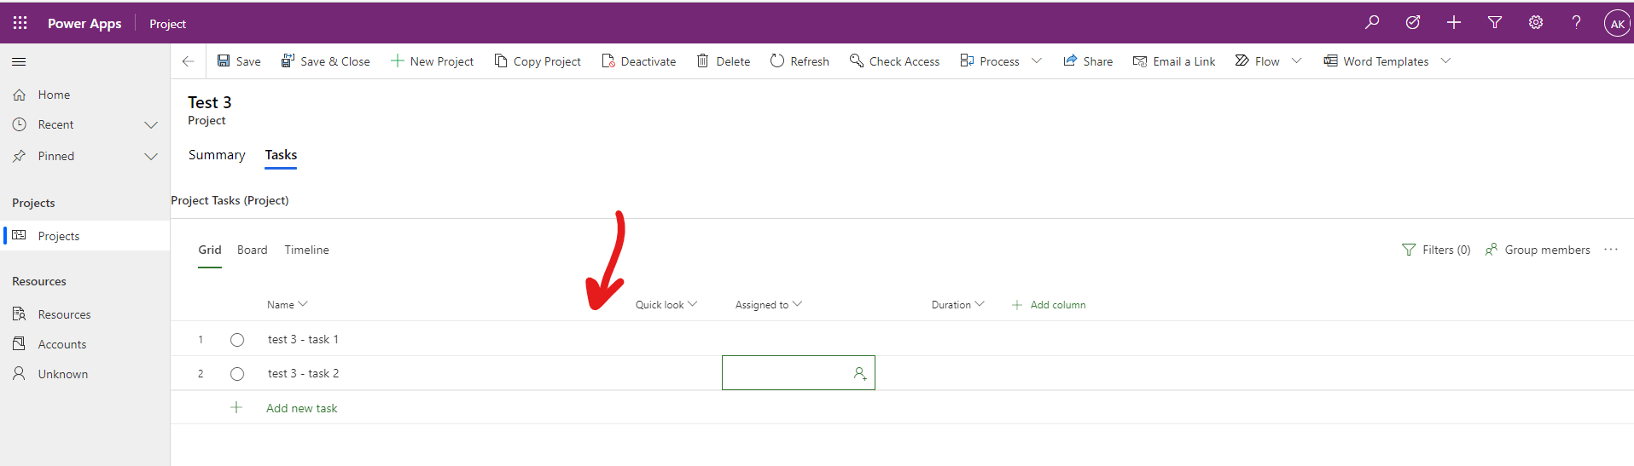The width and height of the screenshot is (1634, 466).
Task: Go back using the left arrow icon
Action: pyautogui.click(x=189, y=61)
